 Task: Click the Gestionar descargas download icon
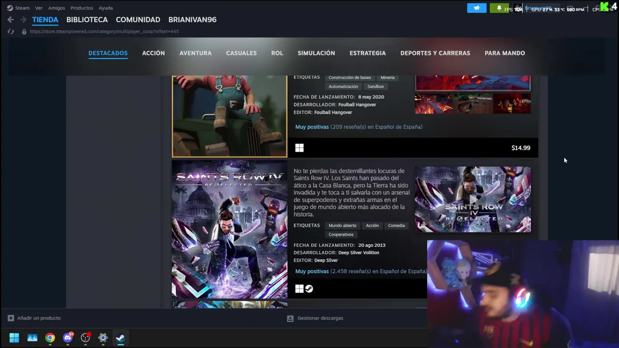coord(290,318)
